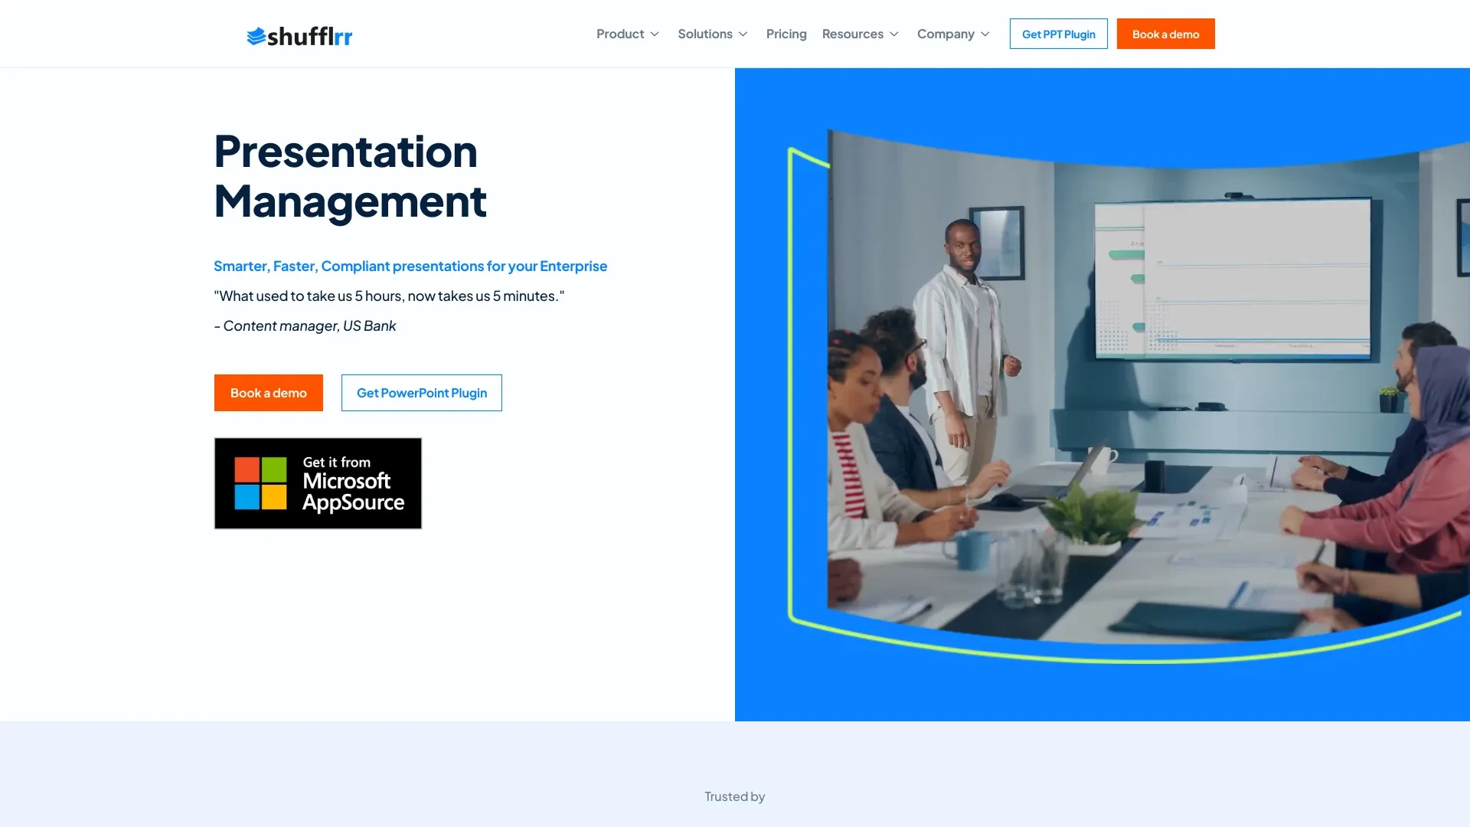The height and width of the screenshot is (827, 1470).
Task: Select the Pricing menu item
Action: [786, 32]
